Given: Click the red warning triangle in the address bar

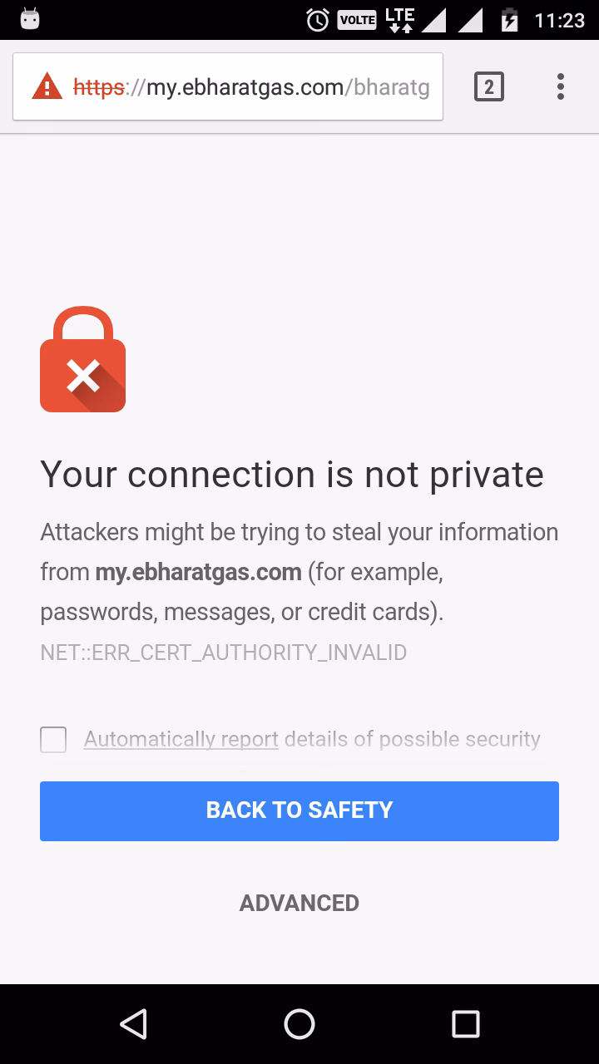Looking at the screenshot, I should point(46,86).
